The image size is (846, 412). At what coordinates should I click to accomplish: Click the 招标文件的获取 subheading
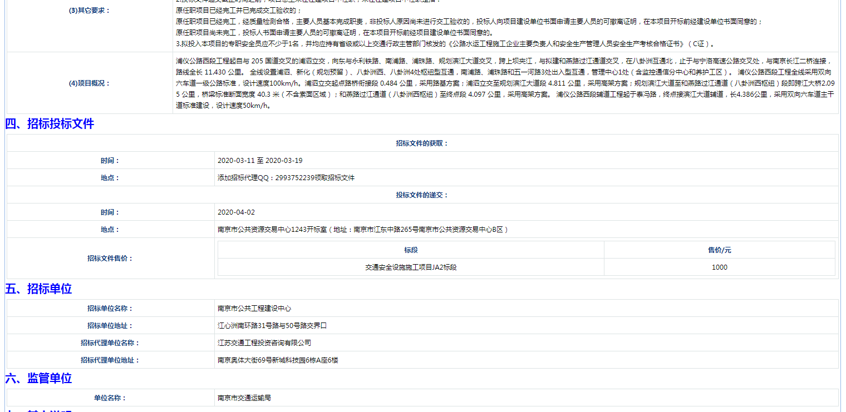(x=422, y=143)
